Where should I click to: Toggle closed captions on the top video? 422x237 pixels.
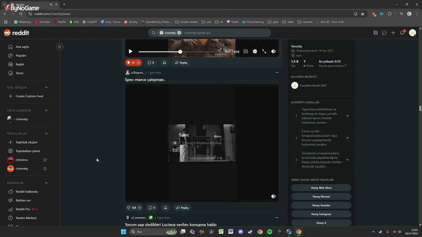246,51
